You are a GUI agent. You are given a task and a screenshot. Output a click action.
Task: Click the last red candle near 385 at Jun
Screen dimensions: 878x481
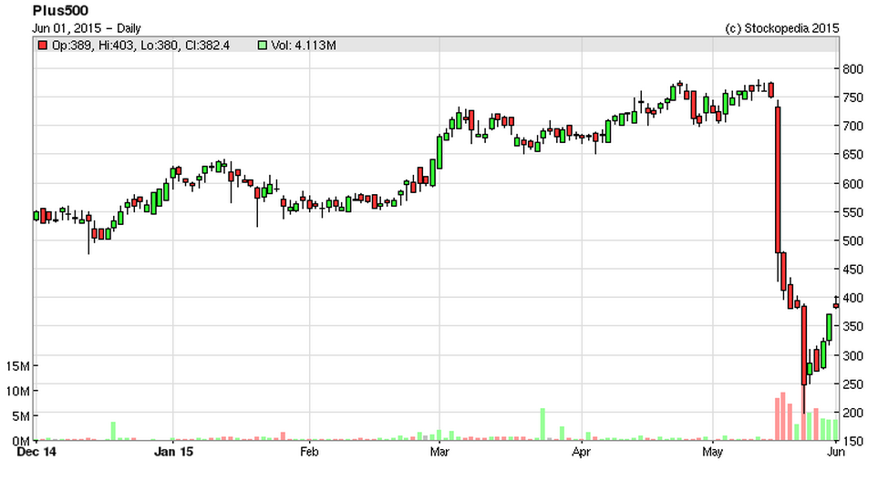[836, 305]
